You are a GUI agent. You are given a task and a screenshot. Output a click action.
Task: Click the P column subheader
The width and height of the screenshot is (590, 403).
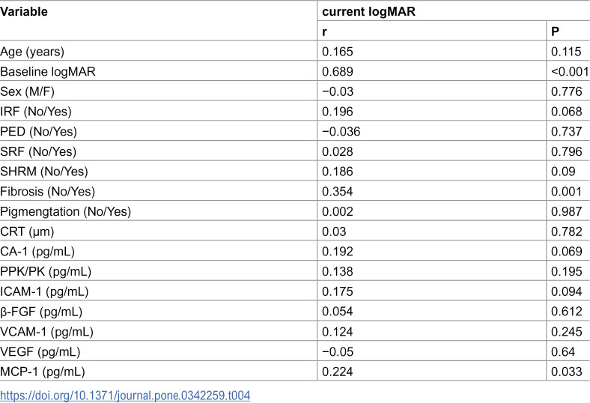555,31
